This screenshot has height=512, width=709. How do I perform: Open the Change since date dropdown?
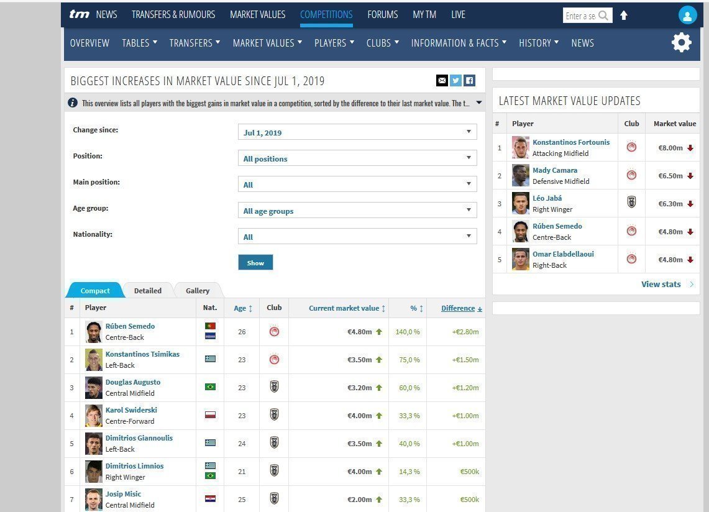tap(357, 132)
